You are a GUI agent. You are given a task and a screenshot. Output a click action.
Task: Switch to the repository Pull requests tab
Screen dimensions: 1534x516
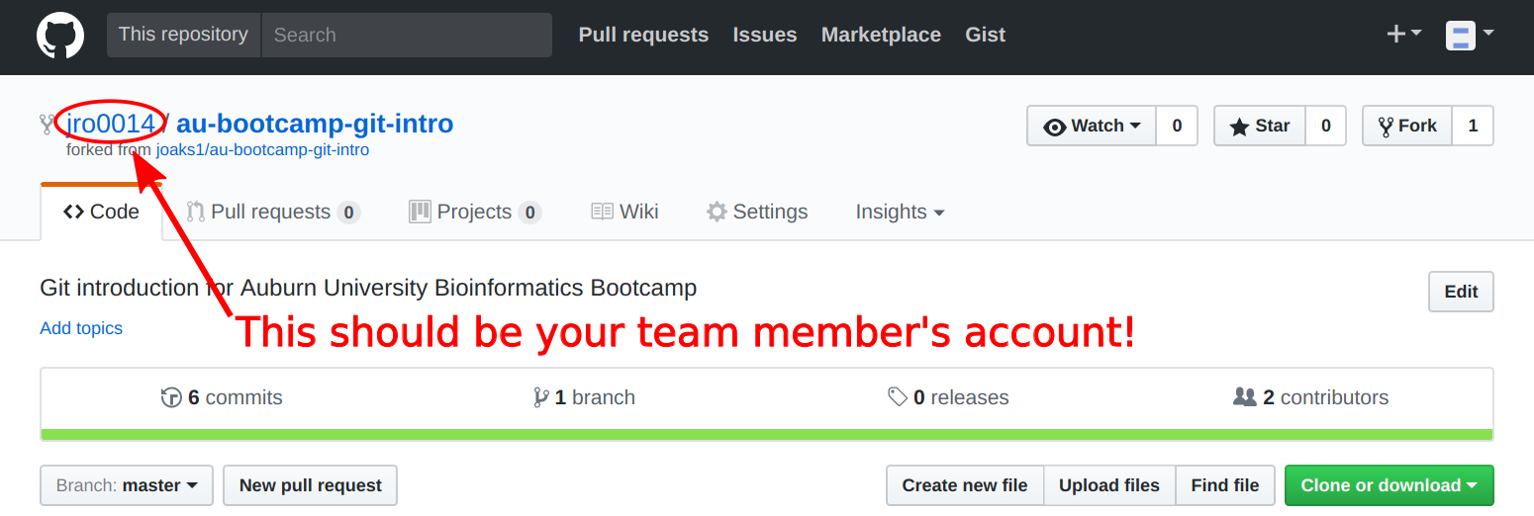click(273, 212)
